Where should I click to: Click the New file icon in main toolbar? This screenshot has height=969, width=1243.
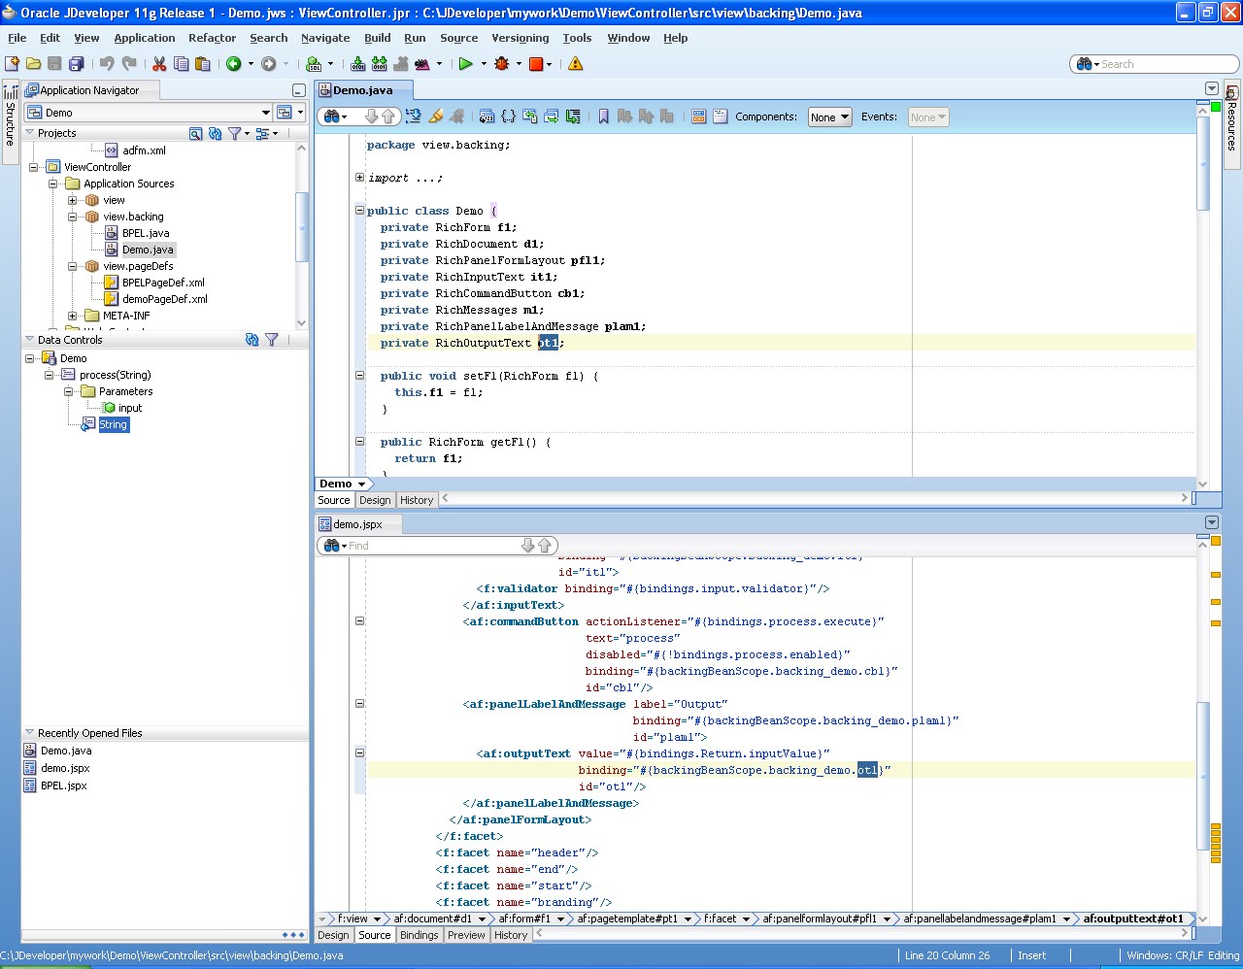(12, 64)
